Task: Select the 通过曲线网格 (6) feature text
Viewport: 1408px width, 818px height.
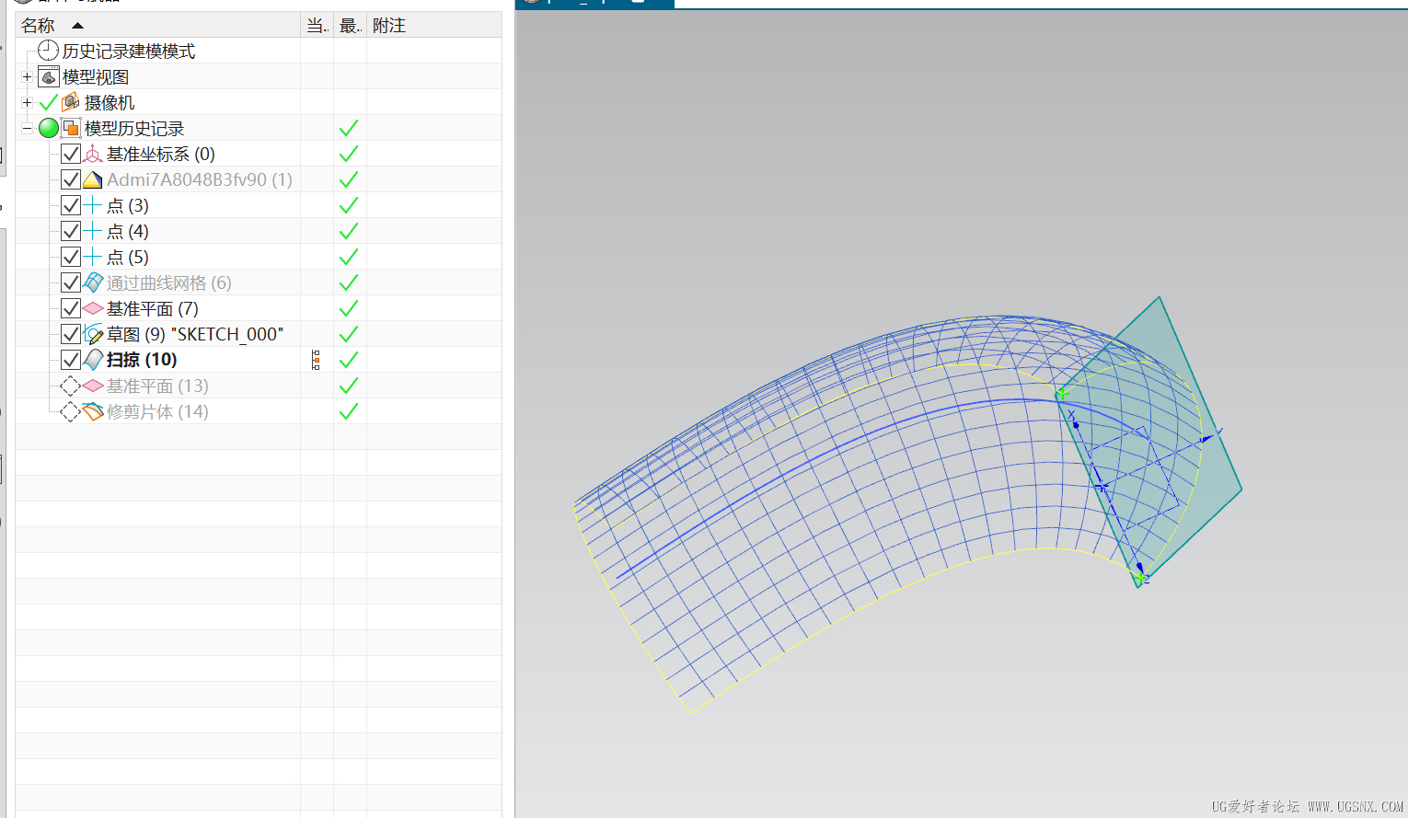Action: tap(169, 282)
